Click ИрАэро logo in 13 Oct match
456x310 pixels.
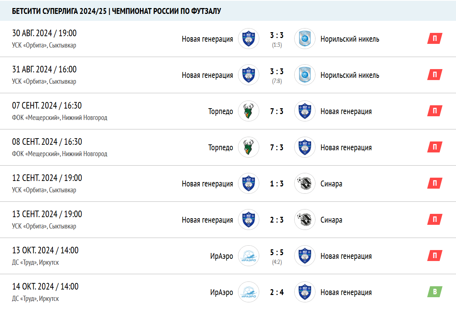pos(249,256)
